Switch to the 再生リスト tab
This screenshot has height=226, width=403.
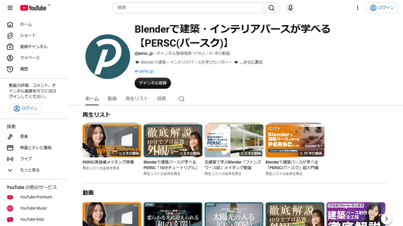point(137,99)
